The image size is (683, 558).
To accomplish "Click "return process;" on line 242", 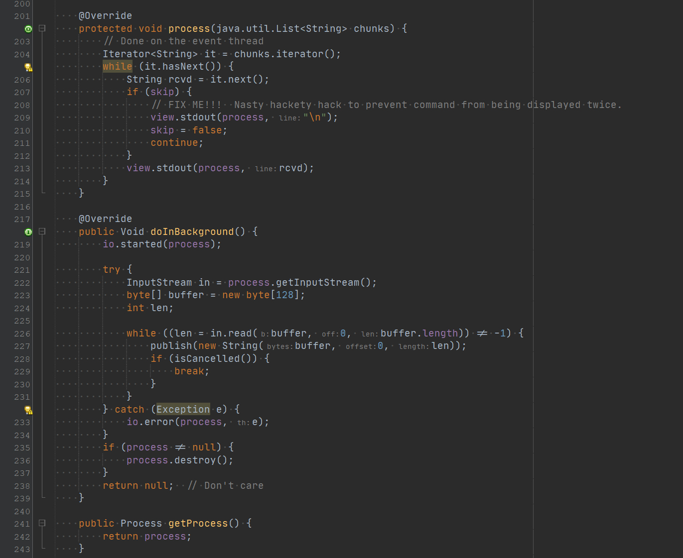I will pyautogui.click(x=147, y=537).
